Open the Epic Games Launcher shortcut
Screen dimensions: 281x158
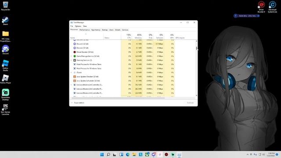pyautogui.click(x=5, y=109)
